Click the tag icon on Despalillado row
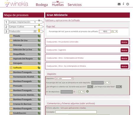Viewport: 133px width, 115px height. tap(39, 54)
